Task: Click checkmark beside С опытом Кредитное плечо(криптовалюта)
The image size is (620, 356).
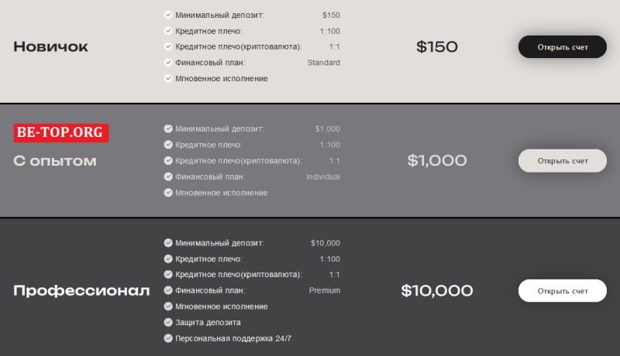Action: (x=168, y=161)
